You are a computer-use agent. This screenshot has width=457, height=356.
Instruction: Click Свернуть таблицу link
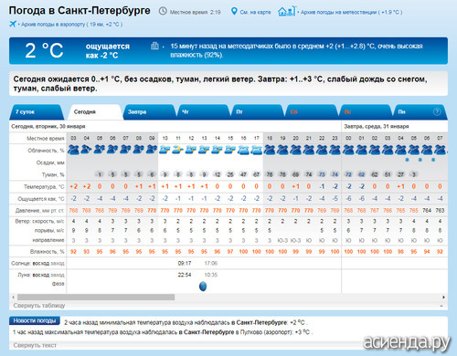(39, 306)
